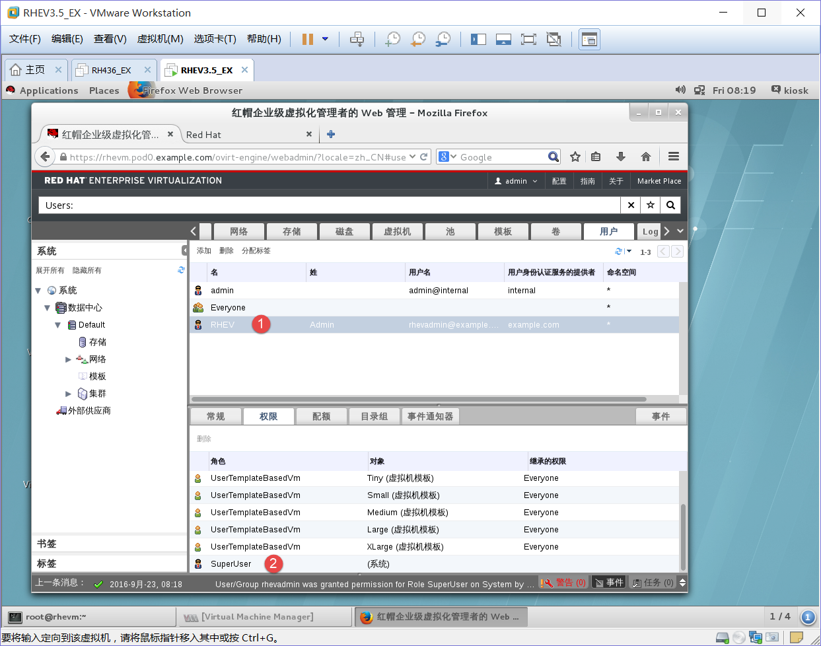Open the Firefox hamburger menu
Viewport: 821px width, 646px height.
pos(674,157)
